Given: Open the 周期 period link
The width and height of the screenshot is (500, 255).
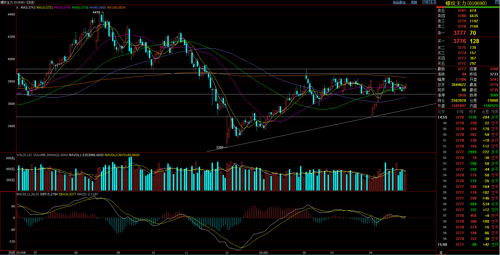Looking at the screenshot, I should (x=414, y=2).
